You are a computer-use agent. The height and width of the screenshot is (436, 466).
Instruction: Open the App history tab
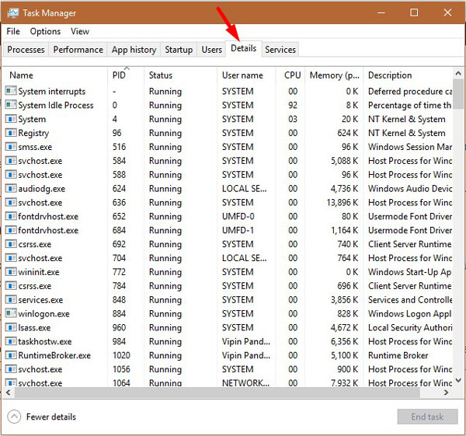[134, 50]
